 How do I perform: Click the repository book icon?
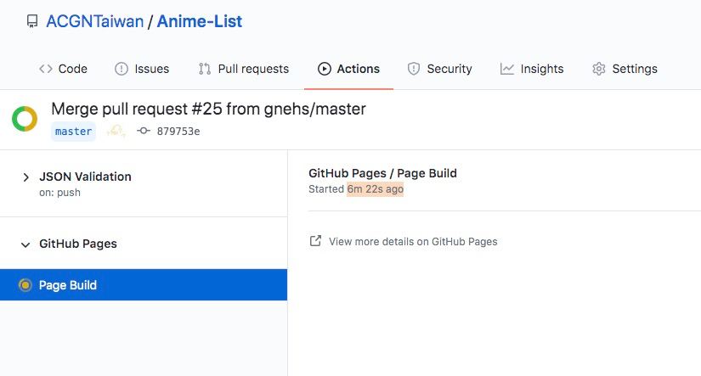32,21
